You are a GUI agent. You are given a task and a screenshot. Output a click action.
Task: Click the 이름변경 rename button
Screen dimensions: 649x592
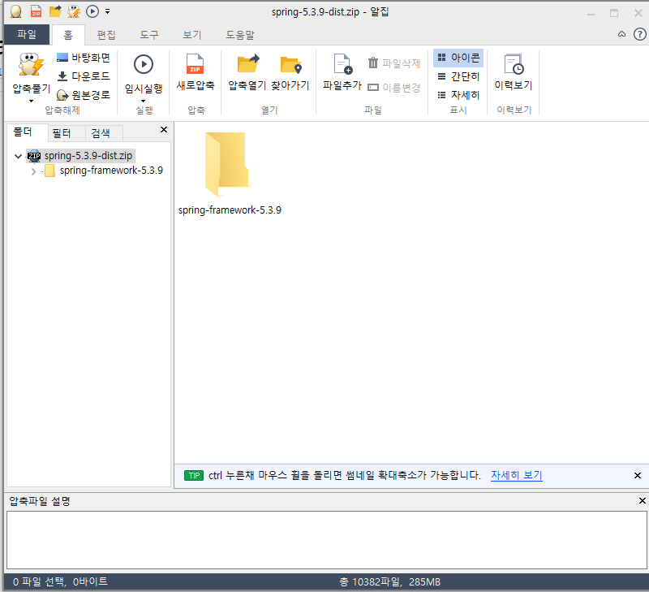click(x=394, y=88)
